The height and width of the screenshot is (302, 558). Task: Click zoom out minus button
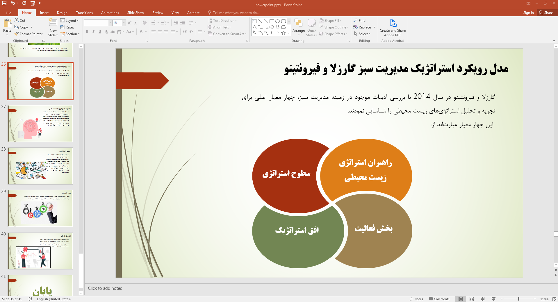coord(502,299)
